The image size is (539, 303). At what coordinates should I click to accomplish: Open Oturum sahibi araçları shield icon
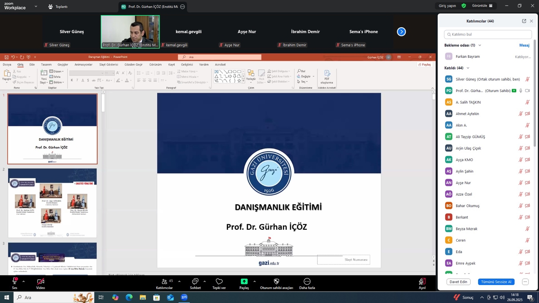click(277, 282)
